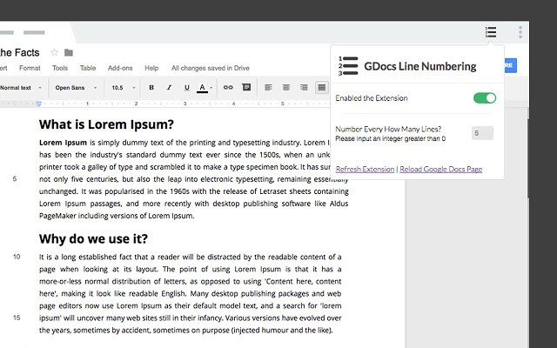The image size is (557, 348).
Task: Open the Table menu
Action: coord(88,68)
